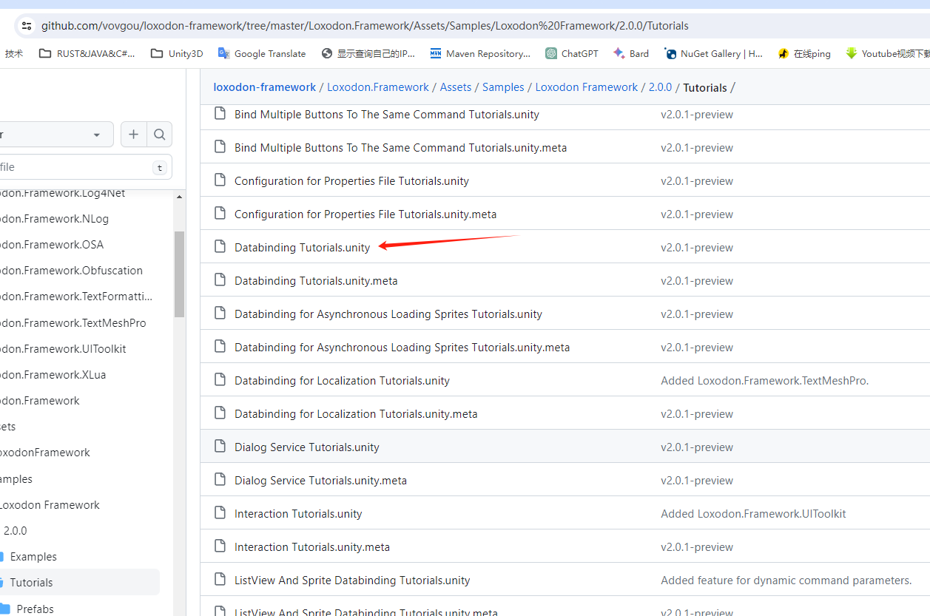This screenshot has height=616, width=930.
Task: Open the NuGet Gallery bookmark
Action: pos(712,53)
